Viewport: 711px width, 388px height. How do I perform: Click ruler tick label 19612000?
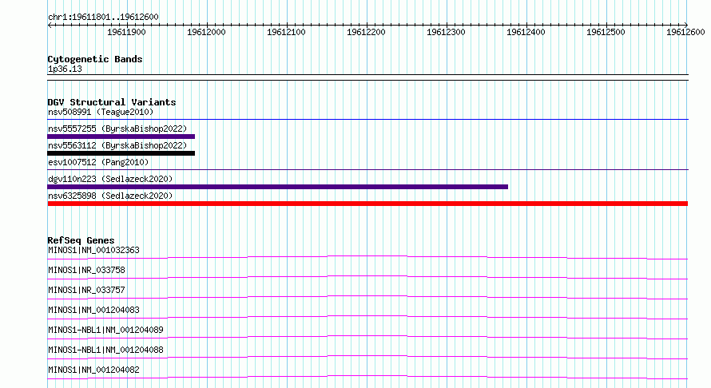206,32
